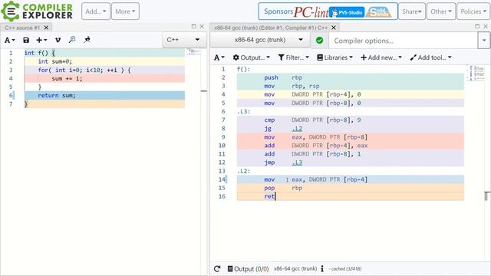
Task: Click the 'cmp DWORD PTR [rbp-8], 9' line
Action: click(351, 120)
